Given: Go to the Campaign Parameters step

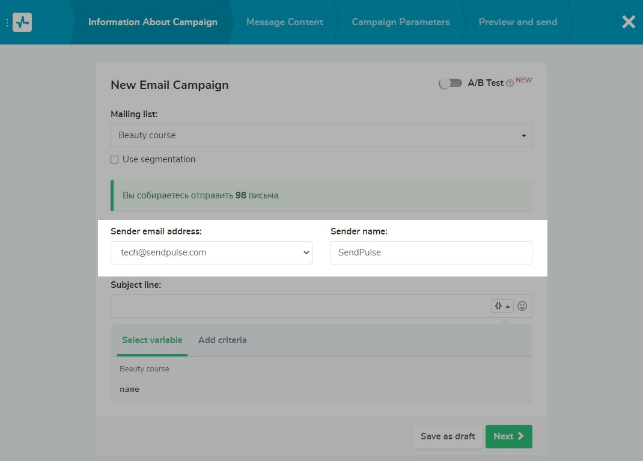Looking at the screenshot, I should [400, 22].
